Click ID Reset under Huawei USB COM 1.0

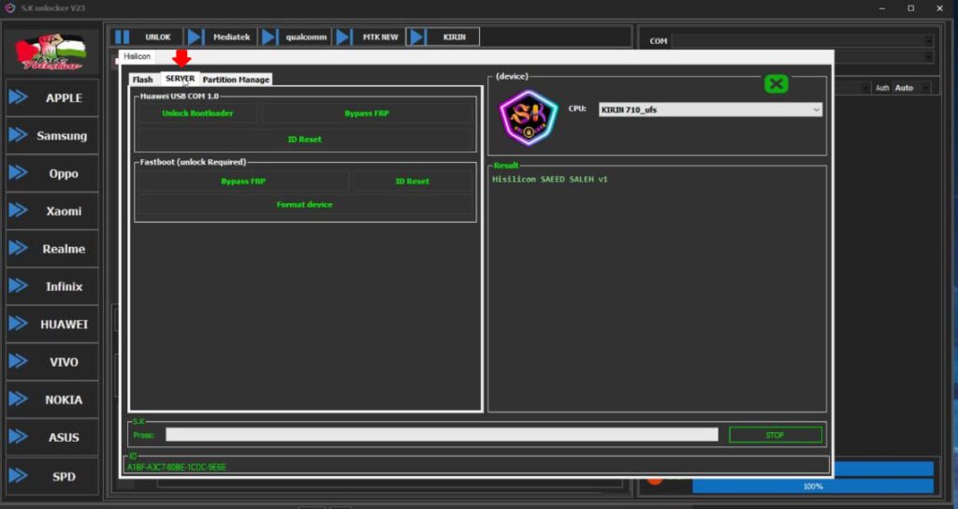click(305, 139)
